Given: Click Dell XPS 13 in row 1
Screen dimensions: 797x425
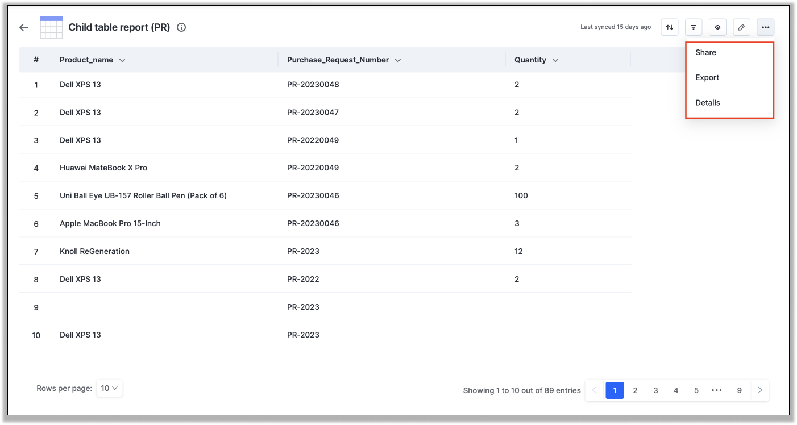Looking at the screenshot, I should tap(80, 85).
